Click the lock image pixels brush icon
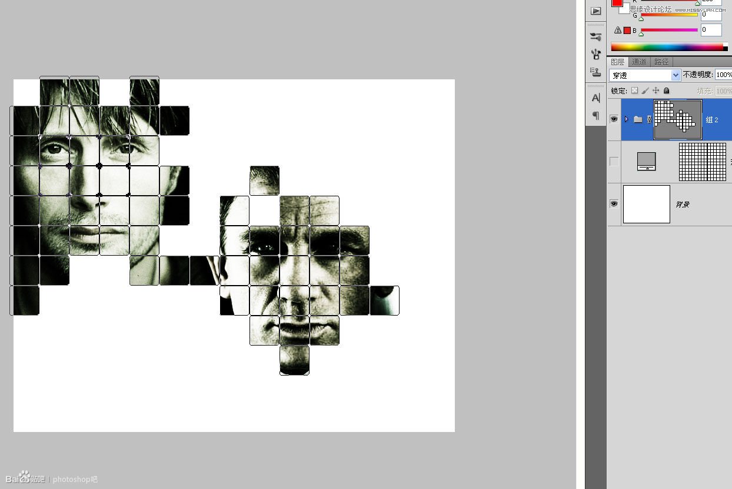Screen dimensions: 732x489 tap(645, 91)
